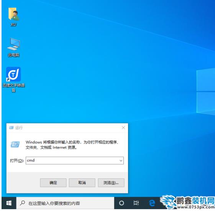Cancel the Run dialog with 取消
This screenshot has width=215, height=211.
coord(82,183)
